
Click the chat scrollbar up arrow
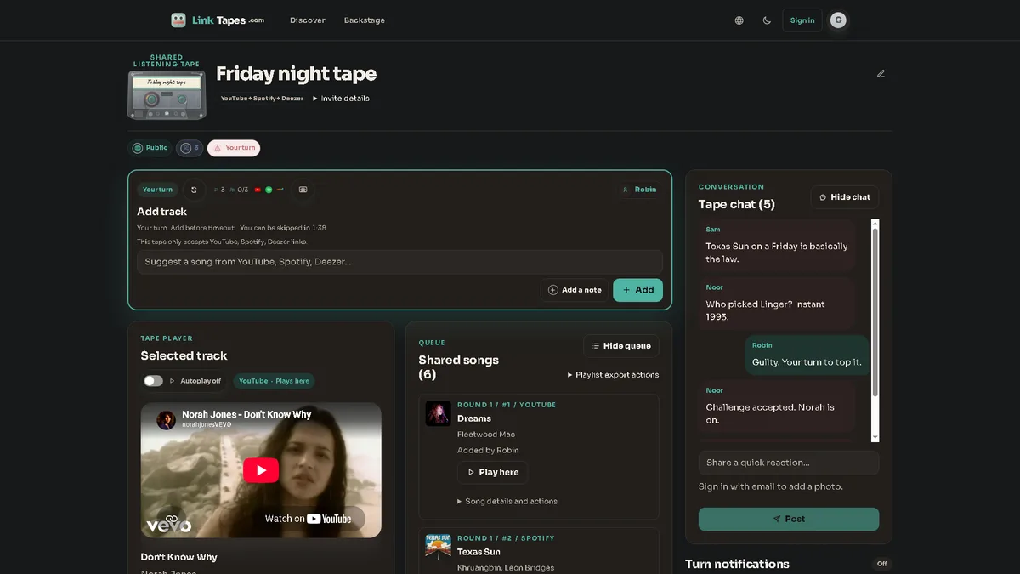pyautogui.click(x=875, y=224)
